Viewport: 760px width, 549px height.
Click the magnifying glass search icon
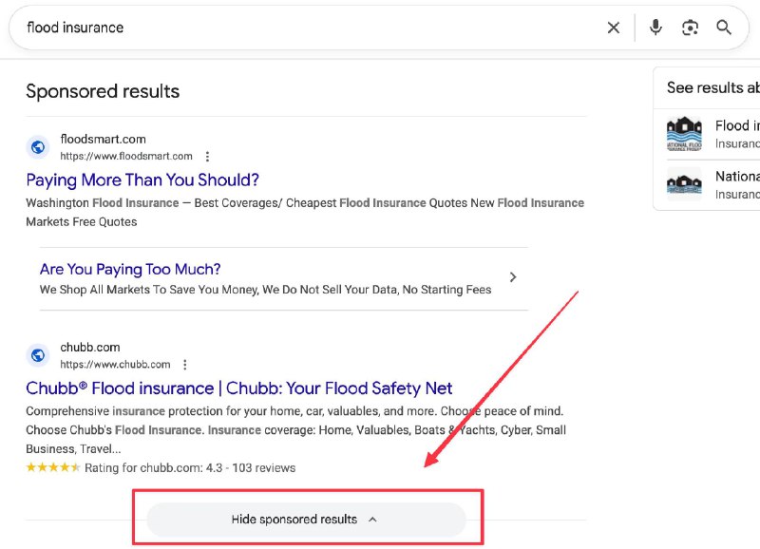[724, 28]
